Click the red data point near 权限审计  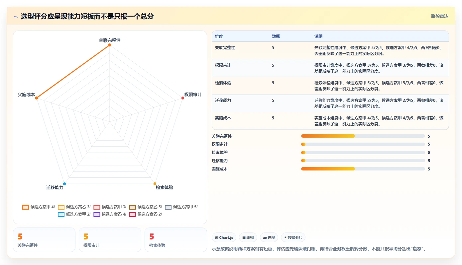click(x=183, y=98)
